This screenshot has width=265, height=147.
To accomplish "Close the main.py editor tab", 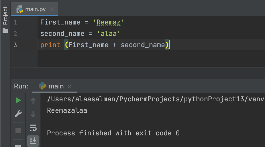I will click(x=52, y=9).
